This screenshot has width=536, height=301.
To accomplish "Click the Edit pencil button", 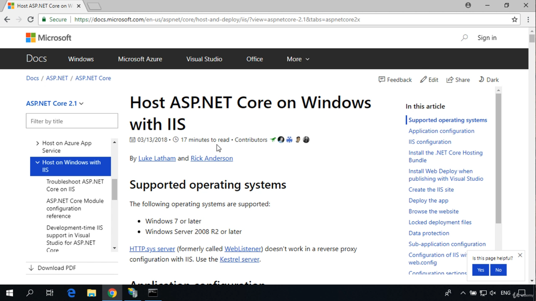I will click(429, 80).
